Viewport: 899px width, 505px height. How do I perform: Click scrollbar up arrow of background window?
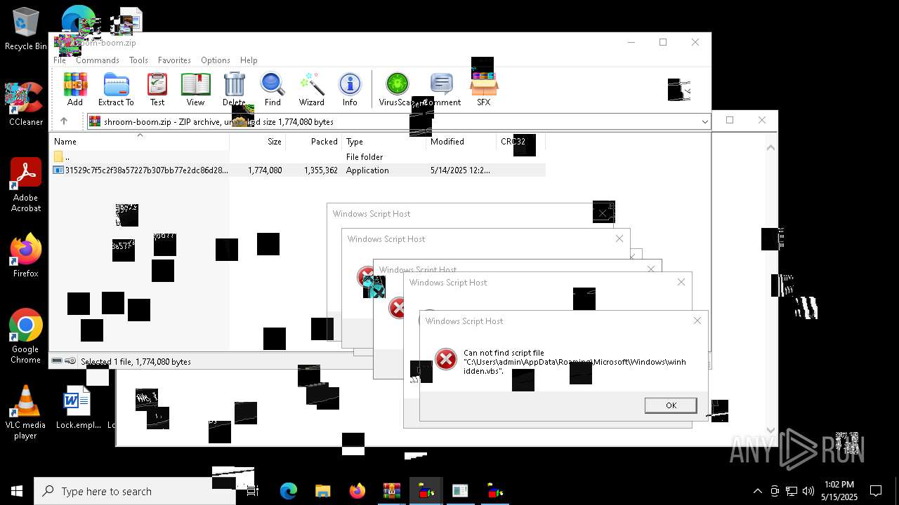(770, 147)
